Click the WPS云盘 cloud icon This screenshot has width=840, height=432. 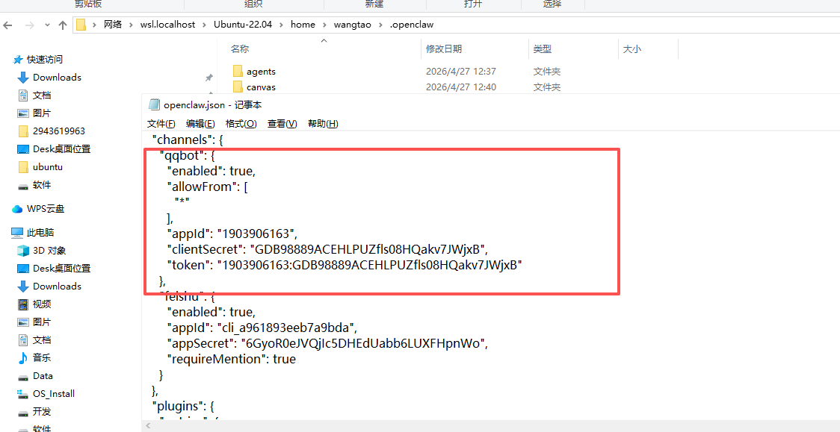pos(17,208)
